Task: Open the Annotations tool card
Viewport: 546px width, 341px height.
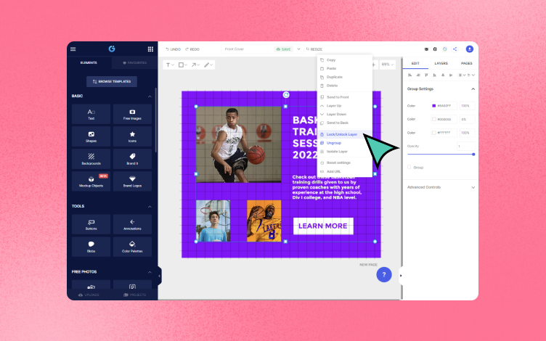Action: click(132, 224)
